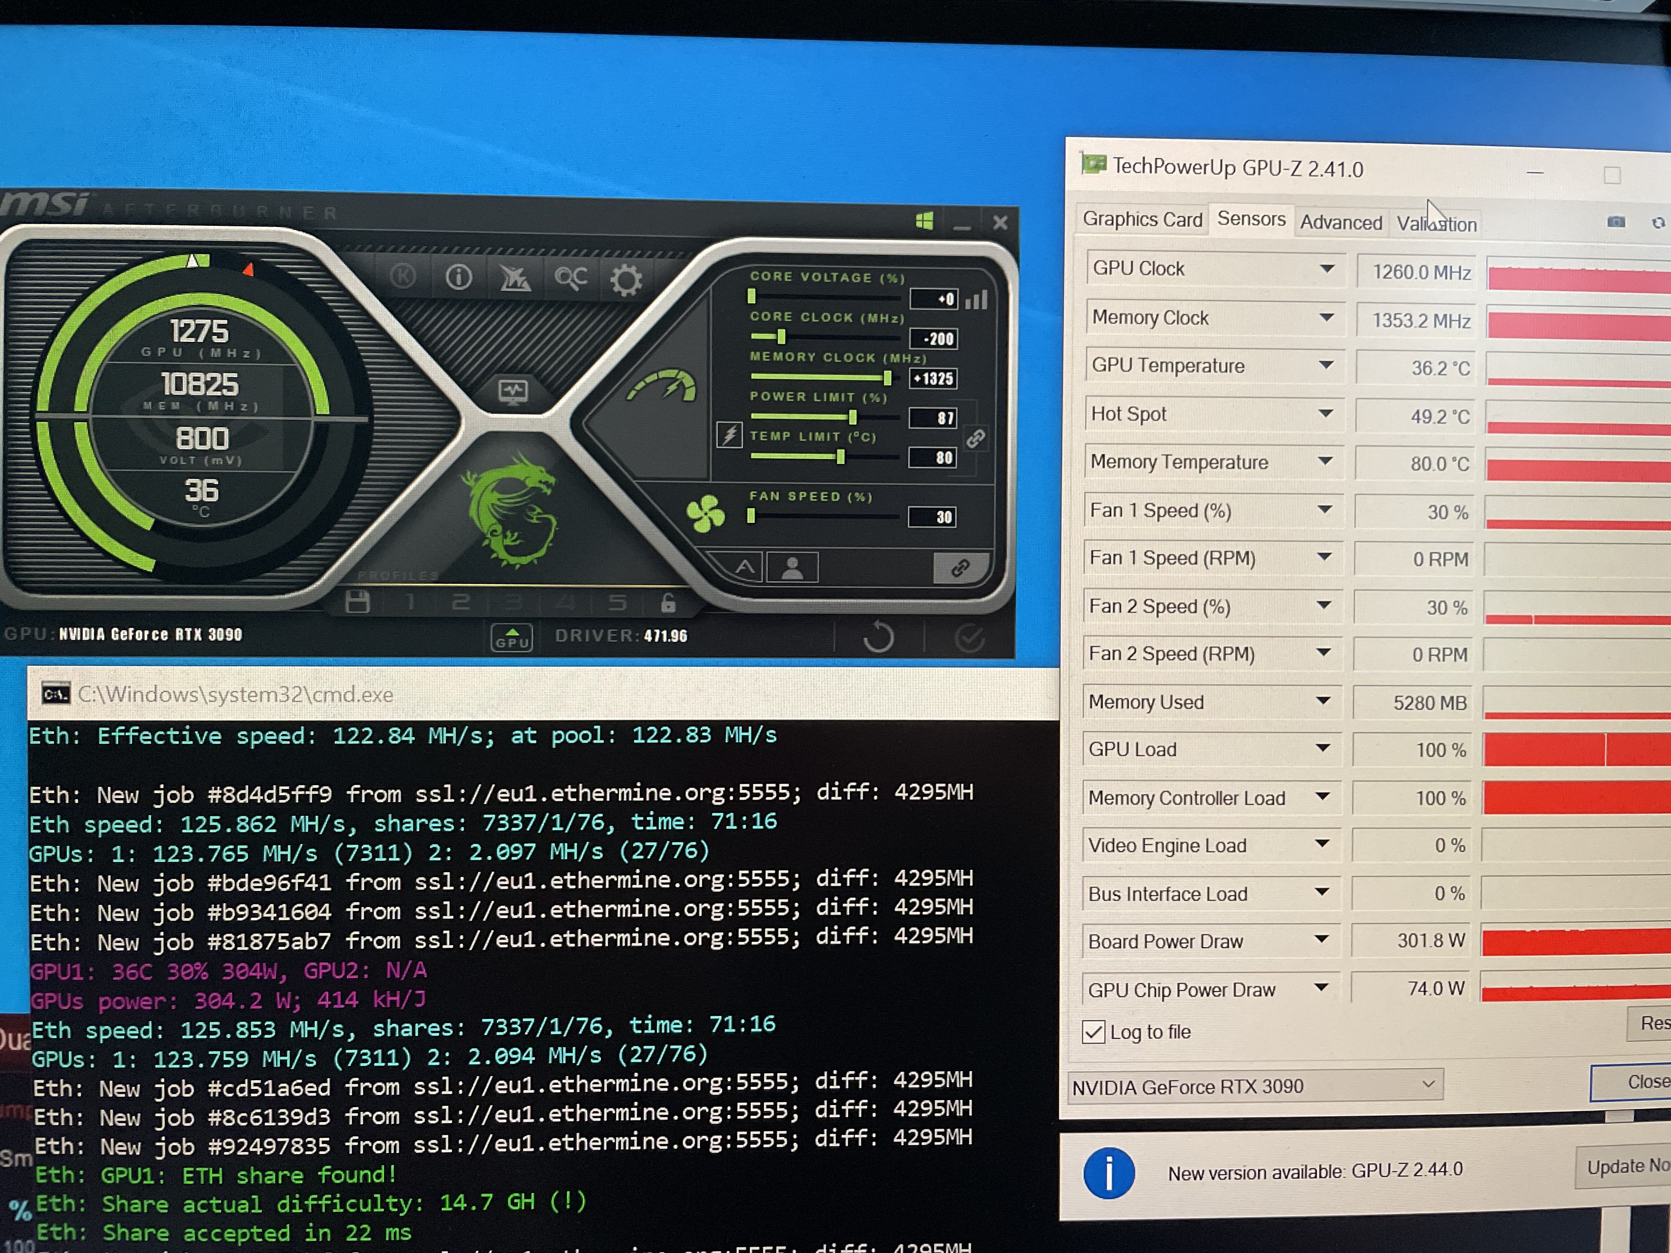Open the Advanced tab
The image size is (1671, 1253).
coord(1340,222)
